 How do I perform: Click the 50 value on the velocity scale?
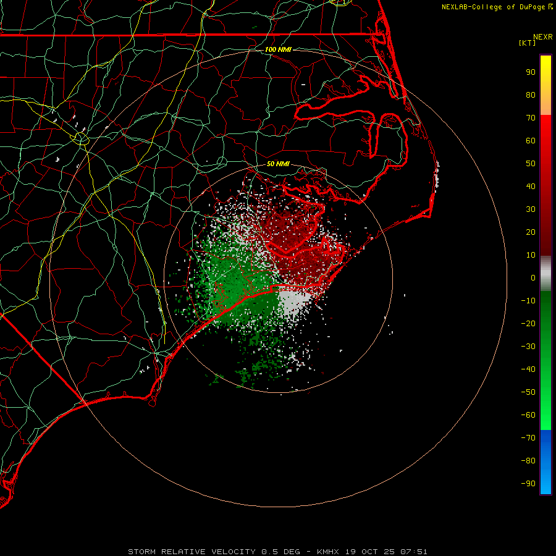pos(531,164)
